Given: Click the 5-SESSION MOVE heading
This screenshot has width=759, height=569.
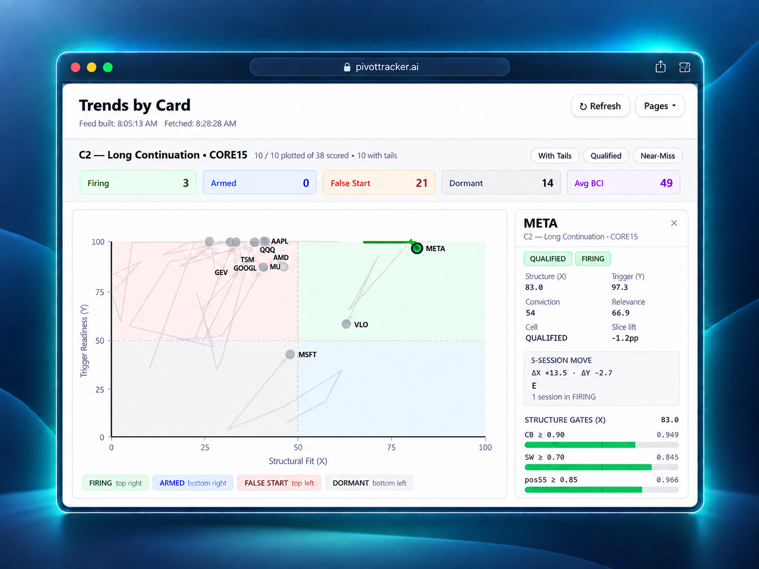Looking at the screenshot, I should tap(561, 360).
